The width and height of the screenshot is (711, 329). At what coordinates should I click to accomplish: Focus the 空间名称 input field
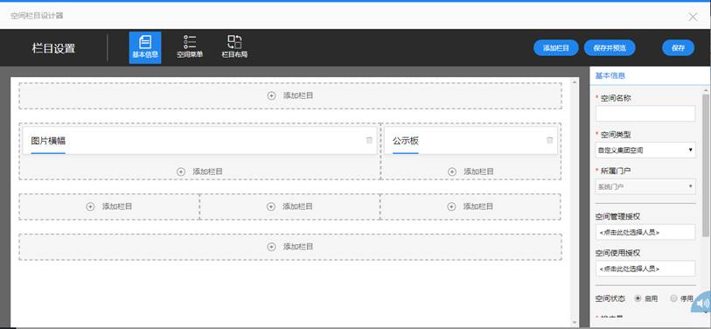pyautogui.click(x=645, y=114)
